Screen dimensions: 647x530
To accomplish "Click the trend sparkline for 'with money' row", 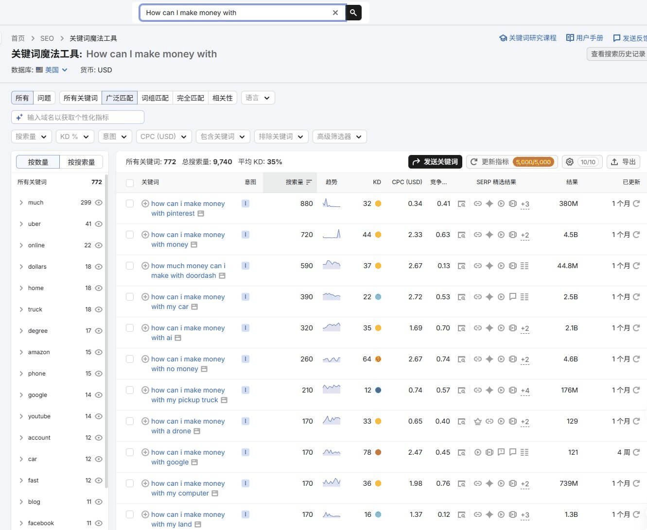I will (332, 234).
